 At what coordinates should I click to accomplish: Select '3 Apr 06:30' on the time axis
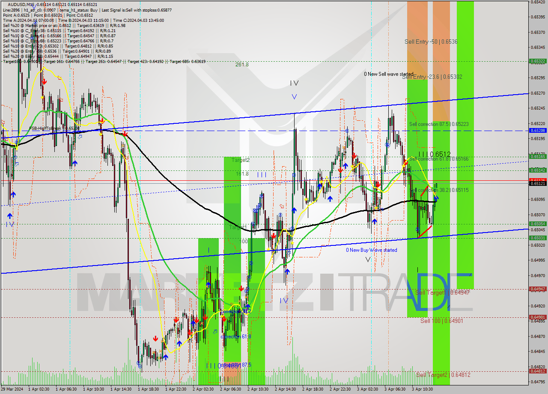(x=395, y=389)
